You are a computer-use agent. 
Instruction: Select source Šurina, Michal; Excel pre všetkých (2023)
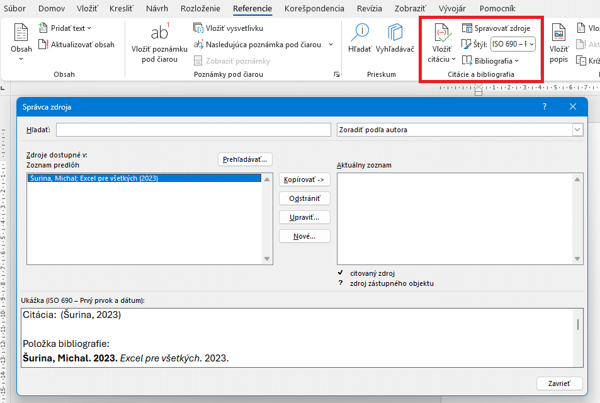click(144, 178)
